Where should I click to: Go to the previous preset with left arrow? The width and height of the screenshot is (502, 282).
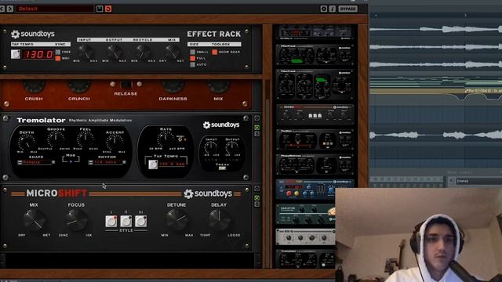coord(2,9)
